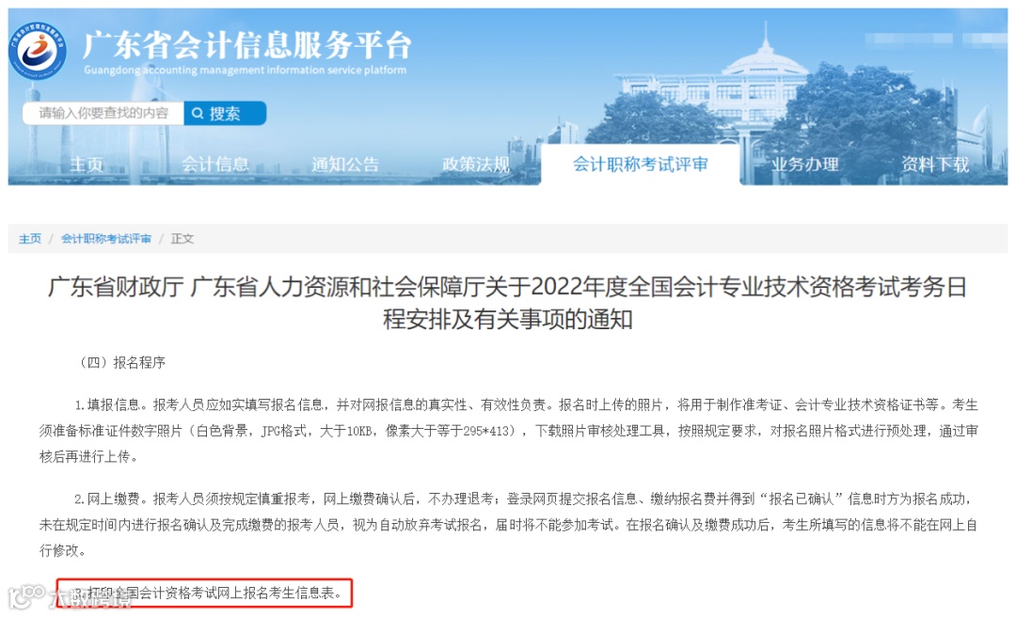Open the 业务办理 navigation tab

coord(804,165)
